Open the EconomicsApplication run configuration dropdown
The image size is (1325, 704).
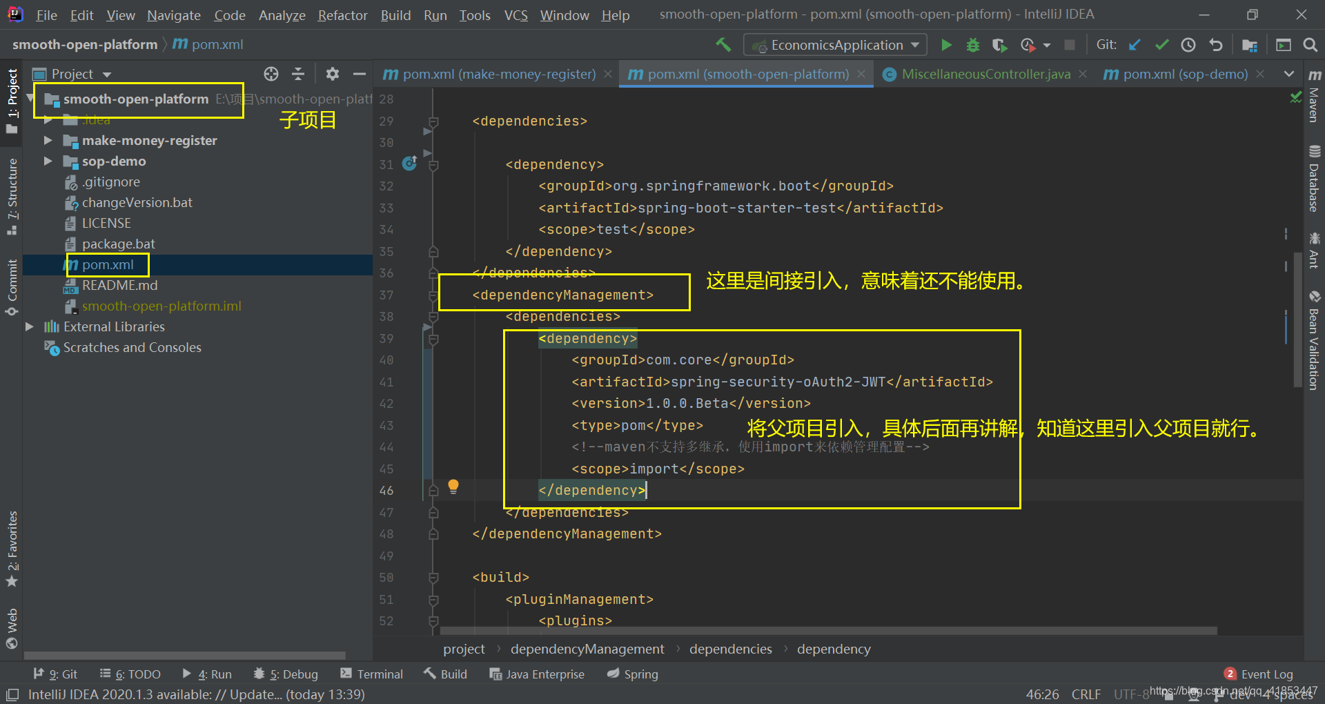[835, 45]
